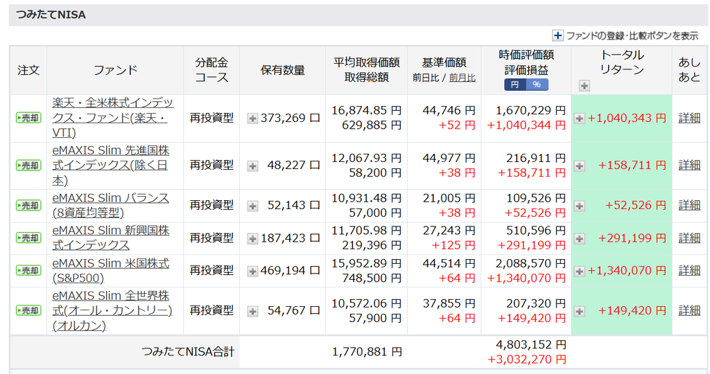Open the 楽天・全米株式インデックス・ファンド(楽天・VTI) fund link
The height and width of the screenshot is (374, 710).
point(113,118)
